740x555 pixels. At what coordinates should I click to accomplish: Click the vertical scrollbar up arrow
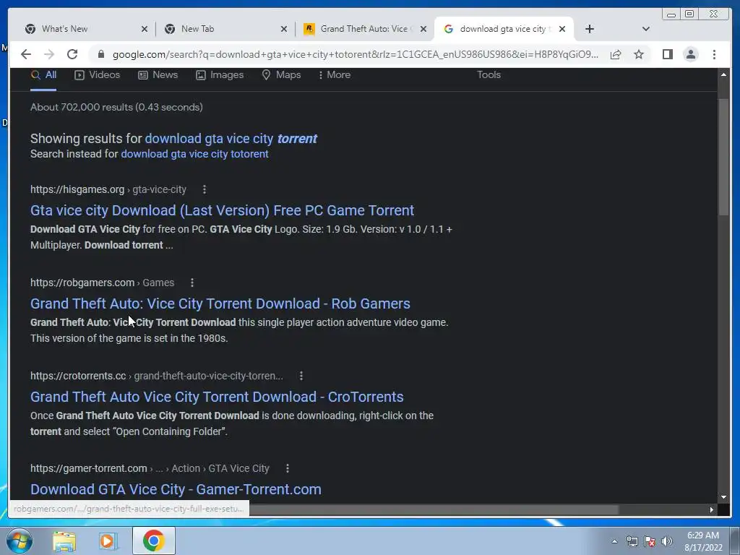tap(723, 74)
